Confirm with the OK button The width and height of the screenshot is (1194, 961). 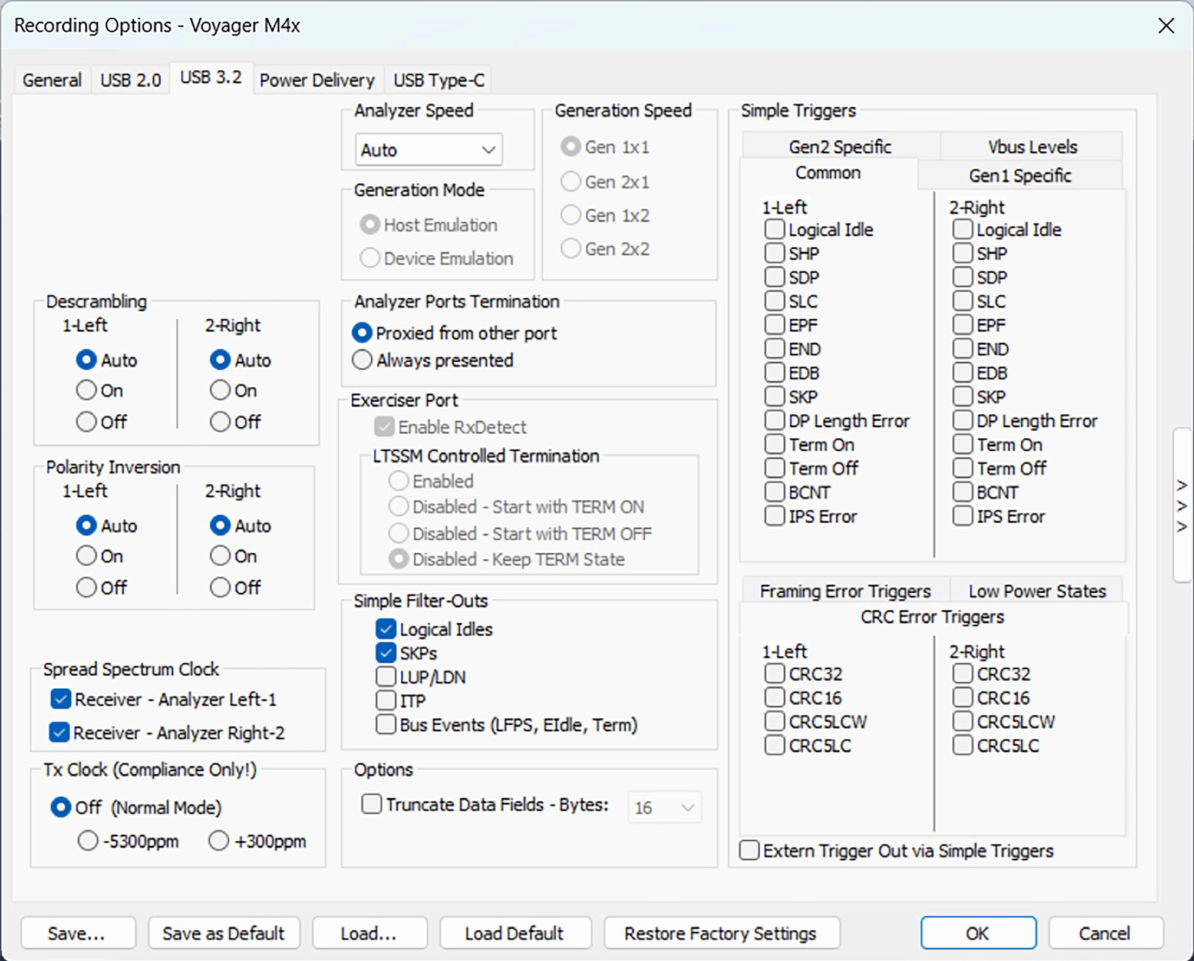[978, 933]
